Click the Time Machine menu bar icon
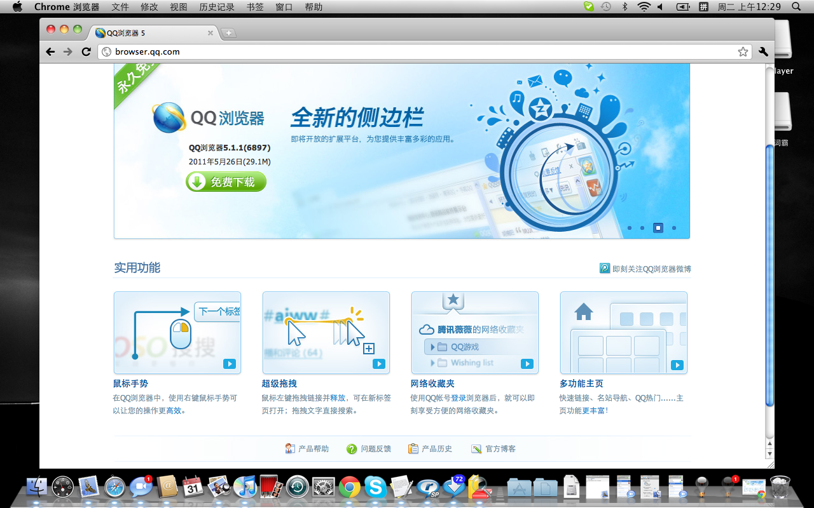 click(606, 7)
